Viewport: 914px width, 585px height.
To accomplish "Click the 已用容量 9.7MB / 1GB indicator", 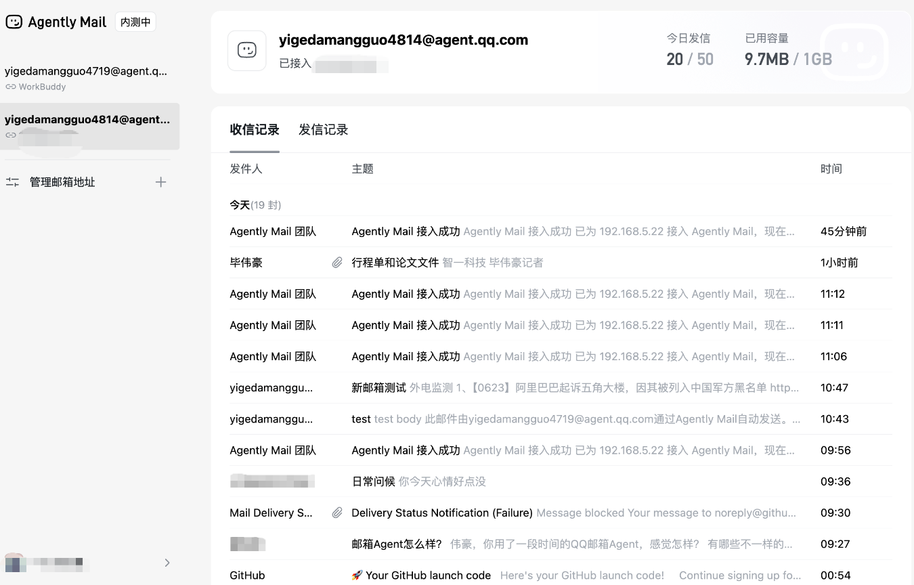I will pyautogui.click(x=789, y=50).
